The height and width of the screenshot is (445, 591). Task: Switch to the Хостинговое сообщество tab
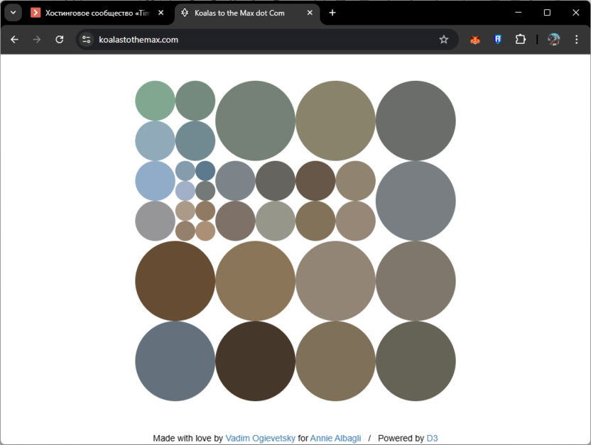coord(97,13)
